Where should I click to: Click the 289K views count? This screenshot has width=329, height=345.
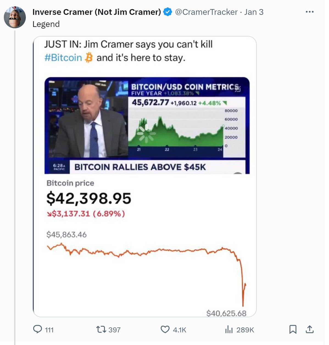pos(245,330)
